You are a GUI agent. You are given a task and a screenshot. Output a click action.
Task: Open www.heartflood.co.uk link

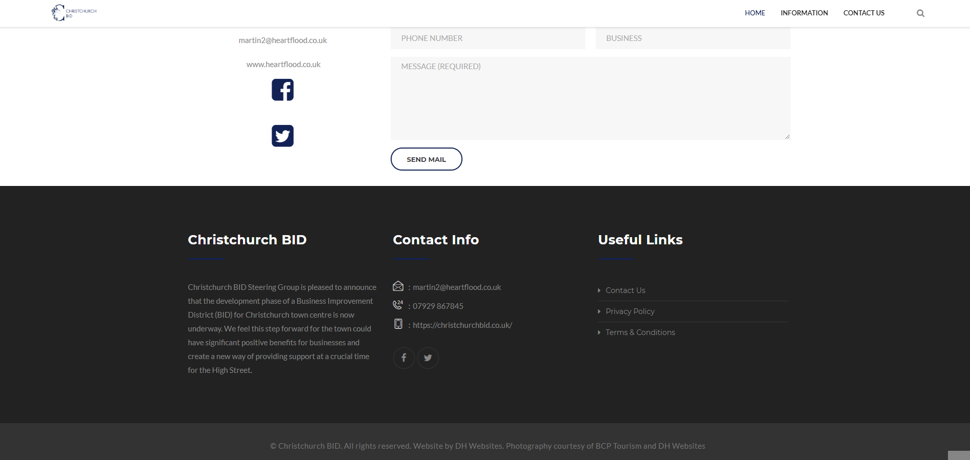tap(283, 65)
